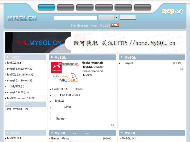Click the double-arrow more icon under Gartner item
190x142 pixels.
click(x=113, y=125)
